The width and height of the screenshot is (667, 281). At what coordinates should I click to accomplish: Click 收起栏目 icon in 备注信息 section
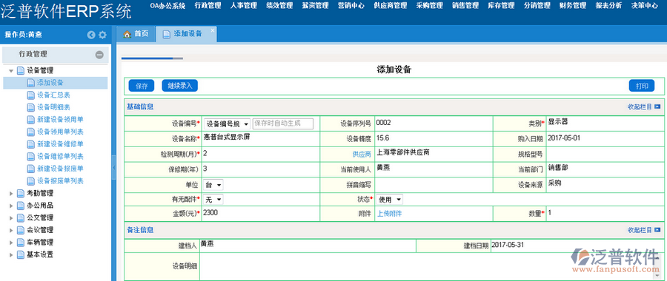click(x=657, y=230)
